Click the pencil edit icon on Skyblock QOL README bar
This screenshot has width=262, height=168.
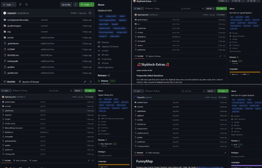(85, 81)
